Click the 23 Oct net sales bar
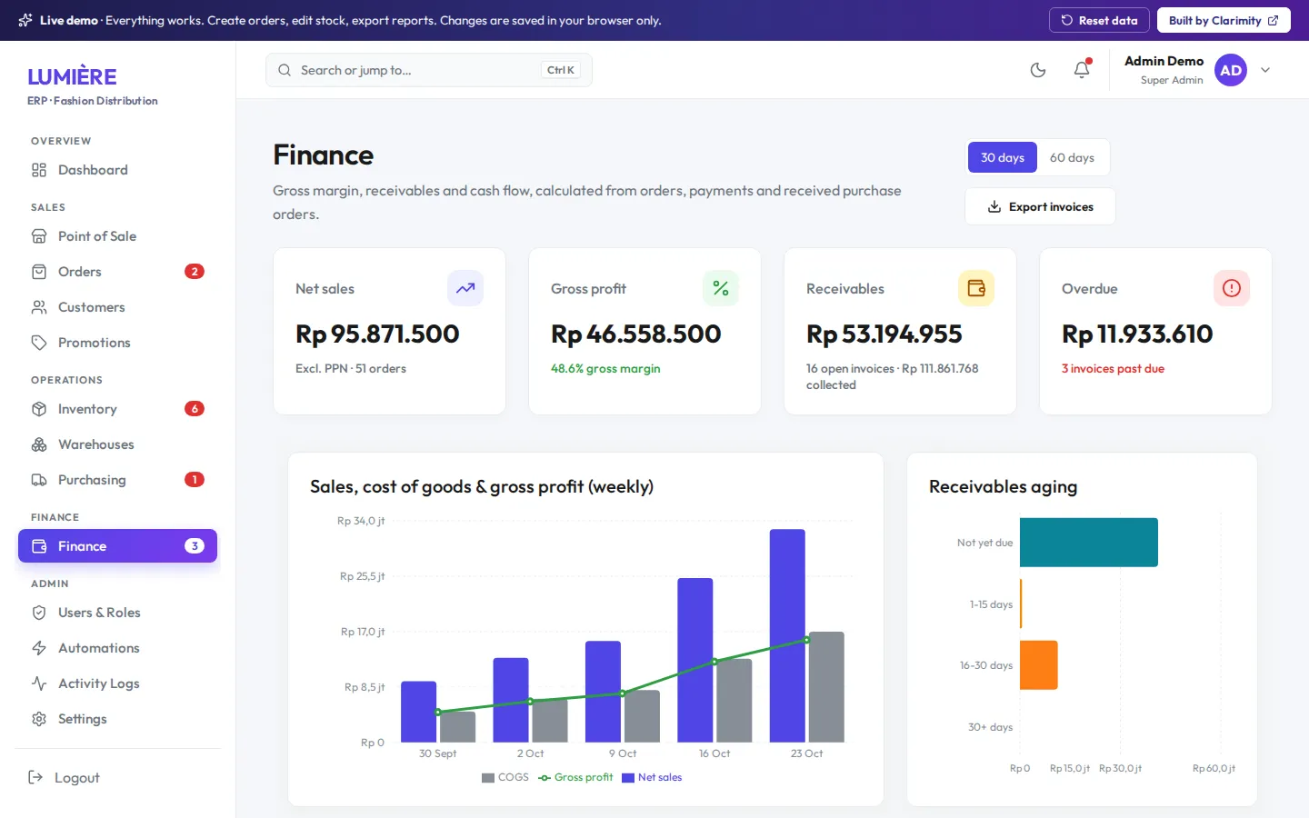Image resolution: width=1309 pixels, height=818 pixels. coord(787,635)
